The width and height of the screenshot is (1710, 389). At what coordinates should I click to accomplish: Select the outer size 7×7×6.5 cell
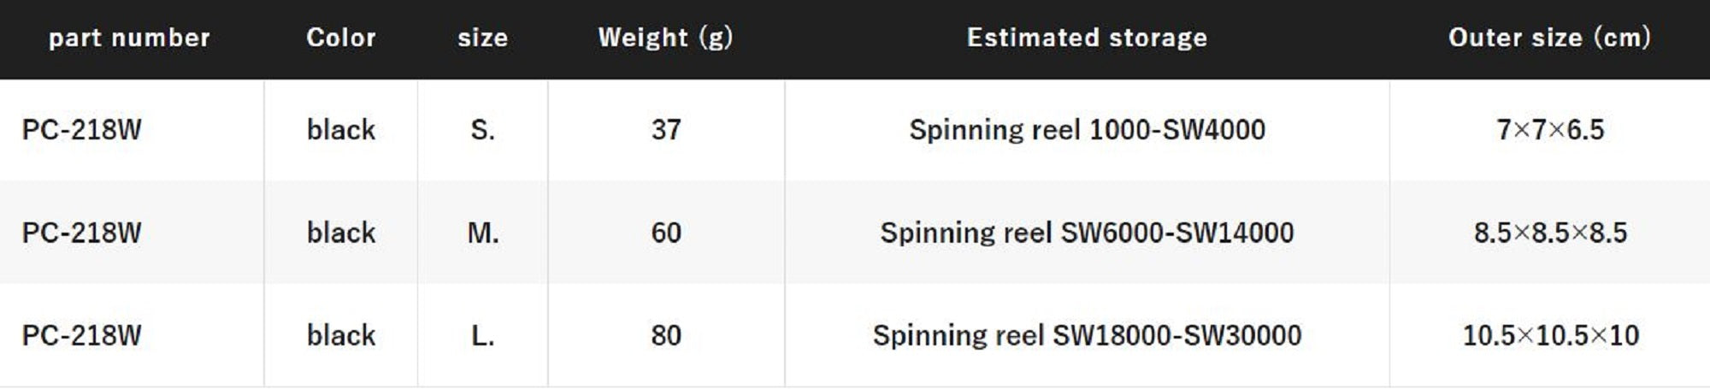[x=1550, y=130]
